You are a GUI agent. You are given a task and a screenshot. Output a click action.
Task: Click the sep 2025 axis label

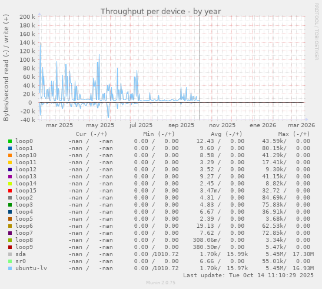click(181, 125)
